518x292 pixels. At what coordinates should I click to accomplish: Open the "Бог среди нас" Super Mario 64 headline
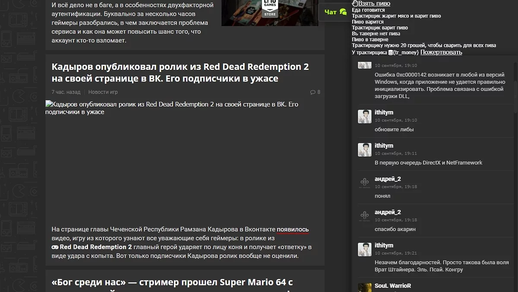(x=172, y=283)
